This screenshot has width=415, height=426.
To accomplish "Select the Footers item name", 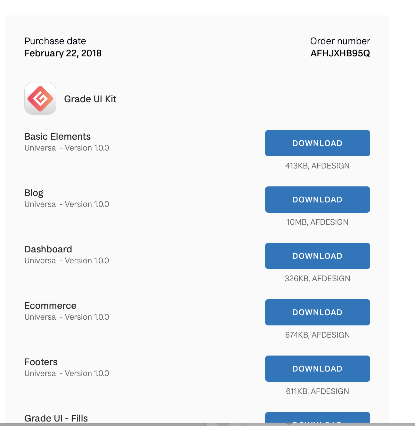I will (x=41, y=362).
